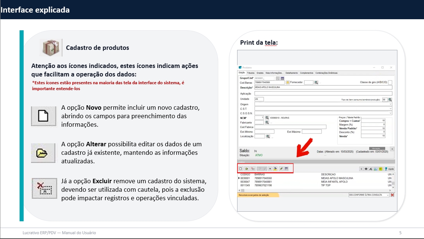Switch to the Tributos tab
The height and width of the screenshot is (239, 424).
[251, 73]
